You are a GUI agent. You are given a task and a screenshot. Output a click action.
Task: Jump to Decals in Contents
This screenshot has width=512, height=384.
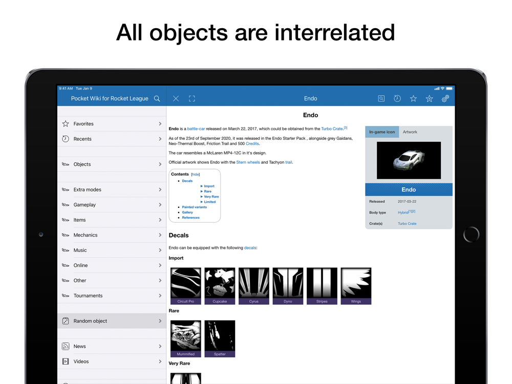pos(187,181)
